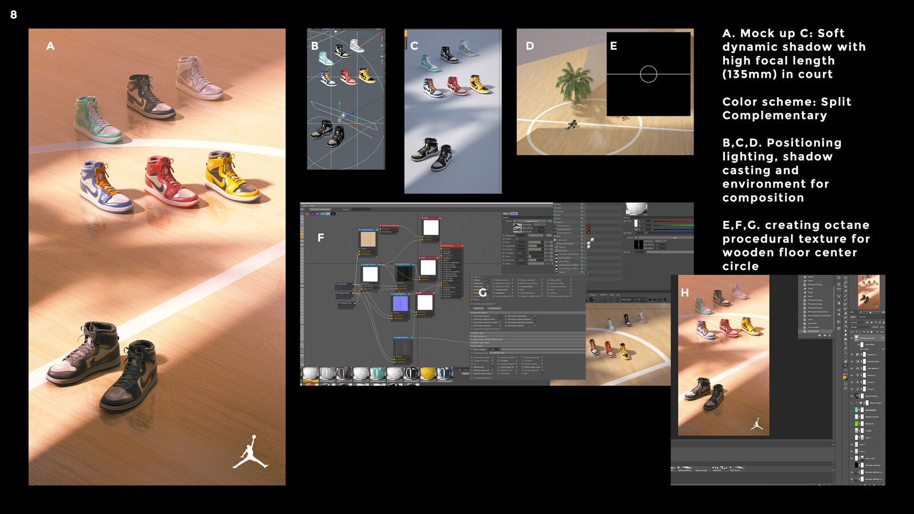Open the Basic tab in material attributes
Viewport: 914px width, 514px height.
tap(506, 214)
